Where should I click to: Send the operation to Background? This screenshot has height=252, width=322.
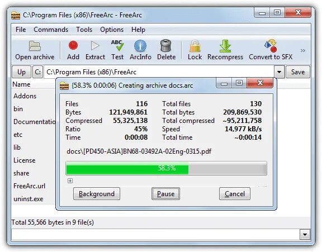point(97,193)
